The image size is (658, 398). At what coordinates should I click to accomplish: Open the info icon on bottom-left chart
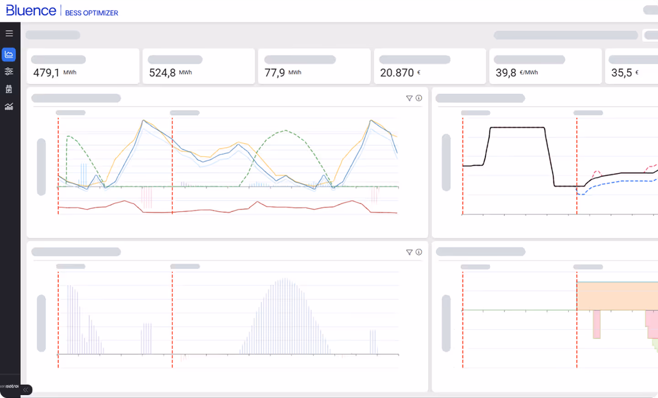click(x=419, y=252)
